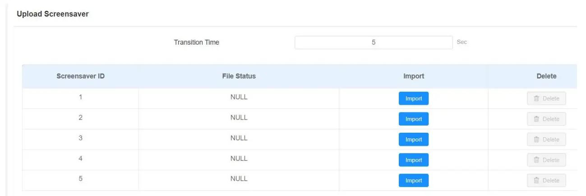The width and height of the screenshot is (586, 196).
Task: Import a file for Screensaver ID 1
Action: pyautogui.click(x=413, y=98)
